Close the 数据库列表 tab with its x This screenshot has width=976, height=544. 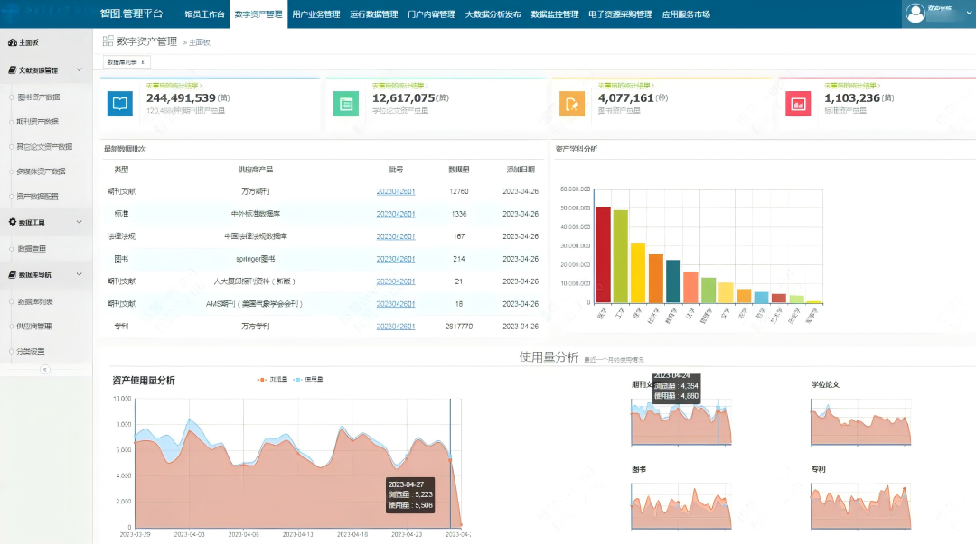pos(143,62)
